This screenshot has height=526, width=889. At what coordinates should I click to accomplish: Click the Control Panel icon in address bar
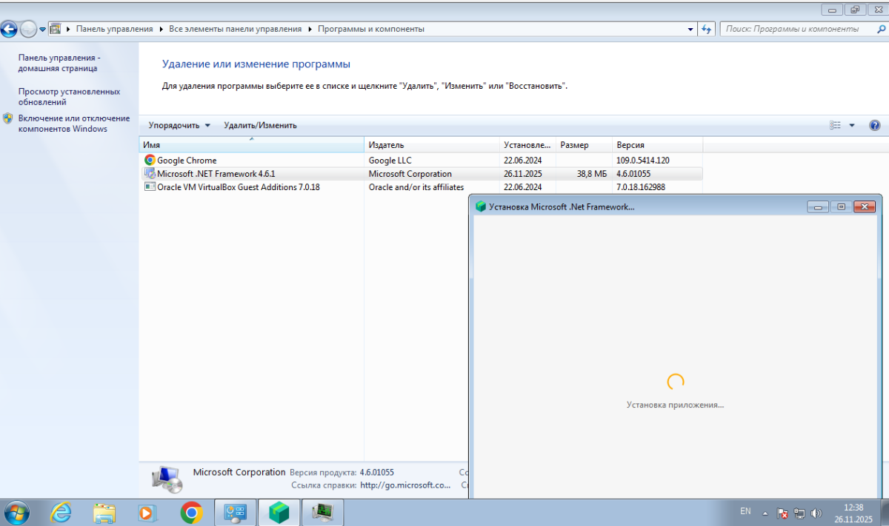(x=55, y=29)
